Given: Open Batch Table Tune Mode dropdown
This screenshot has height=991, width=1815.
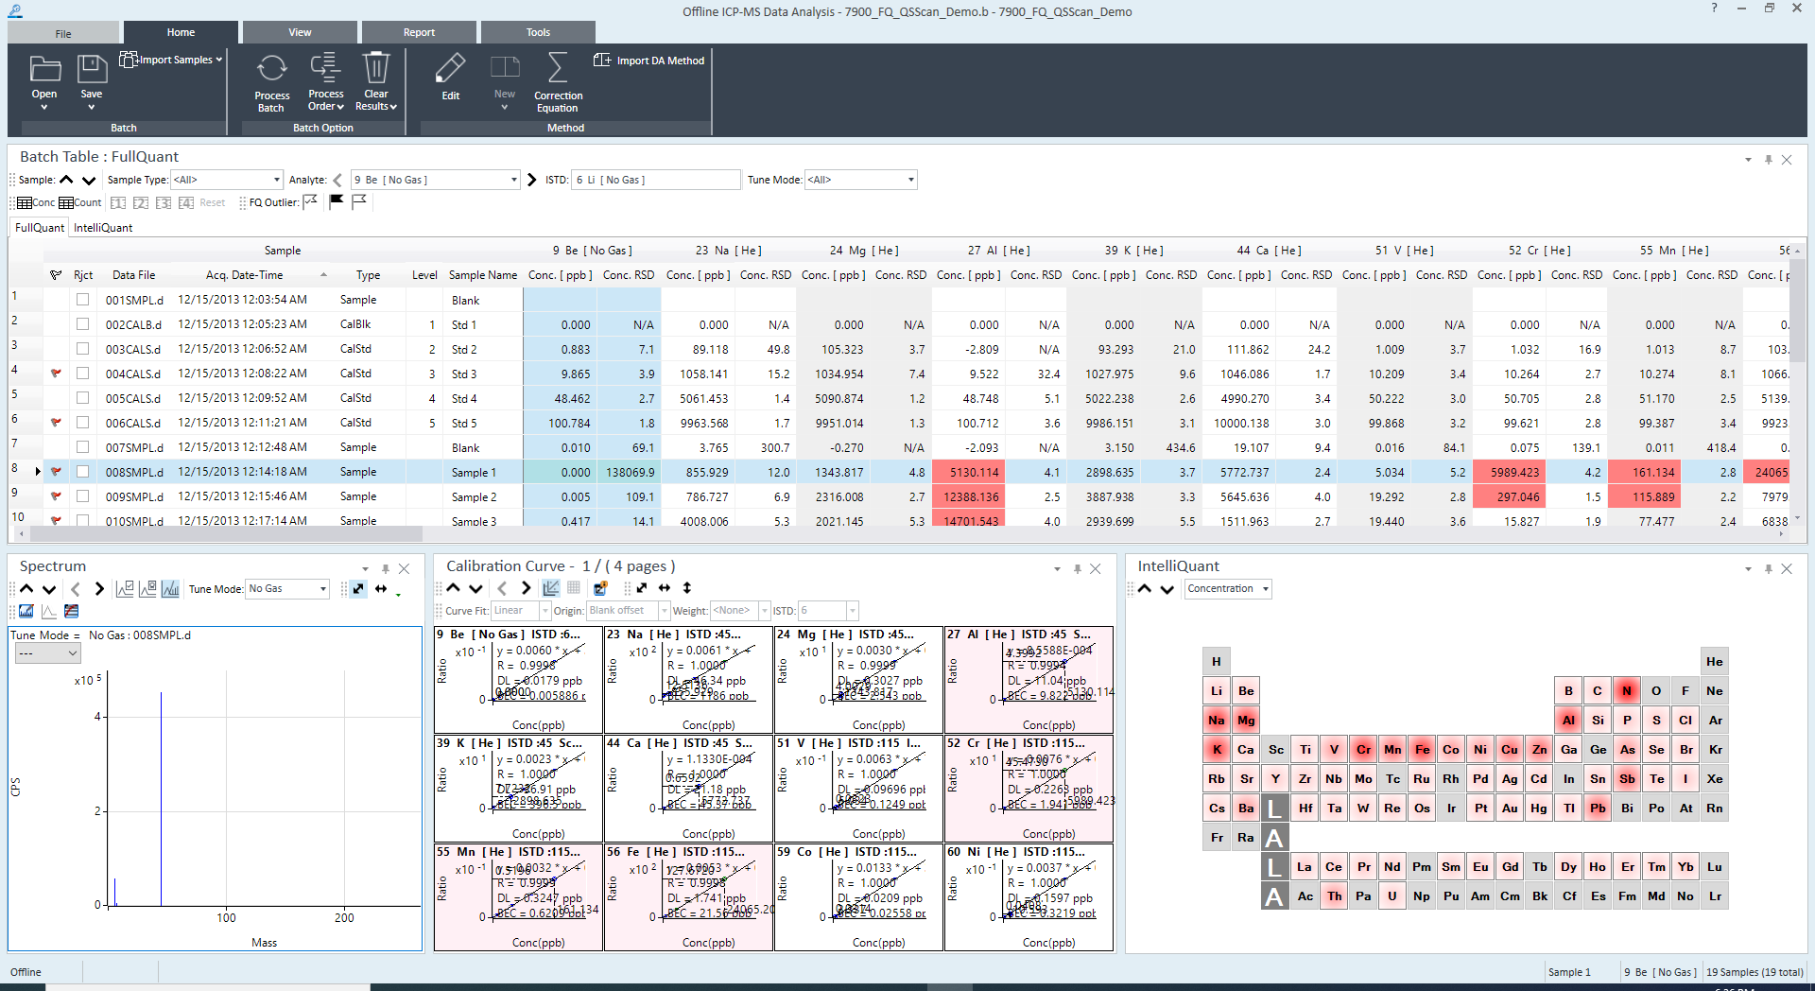Looking at the screenshot, I should (x=861, y=180).
